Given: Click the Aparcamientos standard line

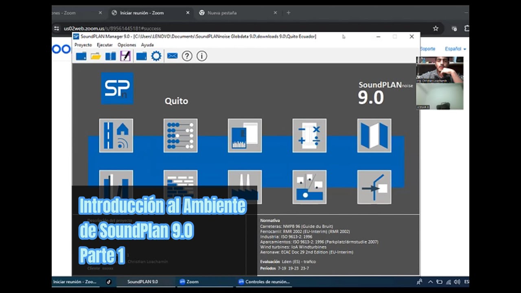Looking at the screenshot, I should (x=319, y=242).
